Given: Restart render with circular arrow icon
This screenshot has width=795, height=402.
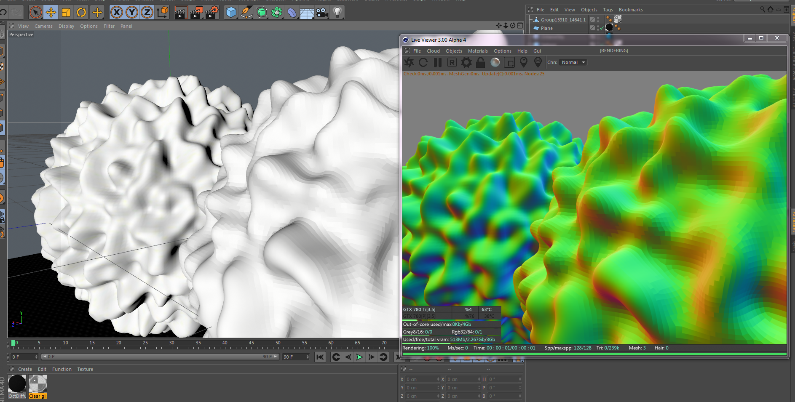Looking at the screenshot, I should (423, 62).
